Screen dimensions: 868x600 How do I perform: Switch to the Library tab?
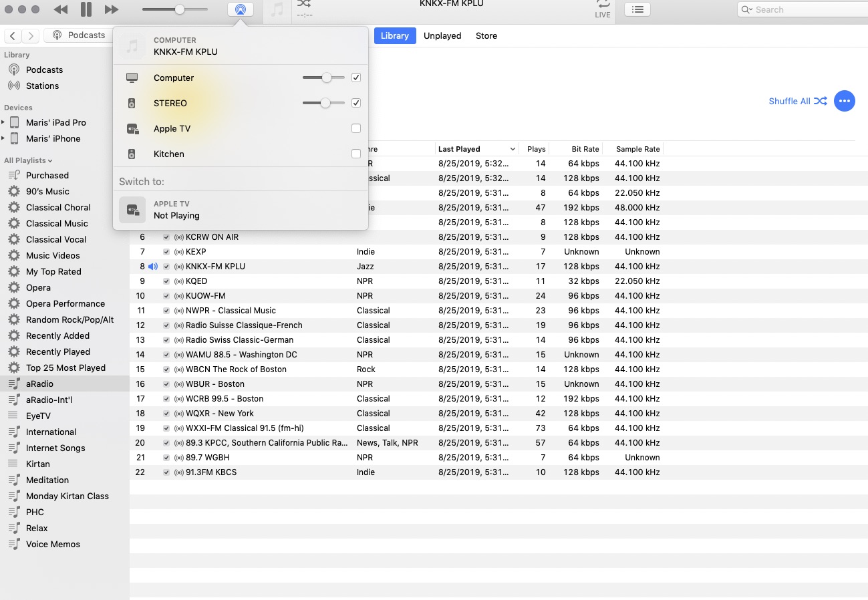coord(394,35)
